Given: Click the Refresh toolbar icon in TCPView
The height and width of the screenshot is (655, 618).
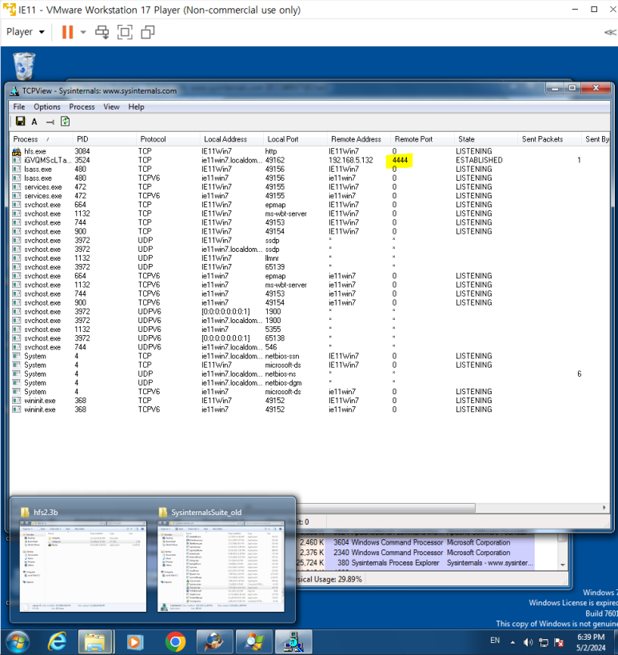Looking at the screenshot, I should [65, 122].
